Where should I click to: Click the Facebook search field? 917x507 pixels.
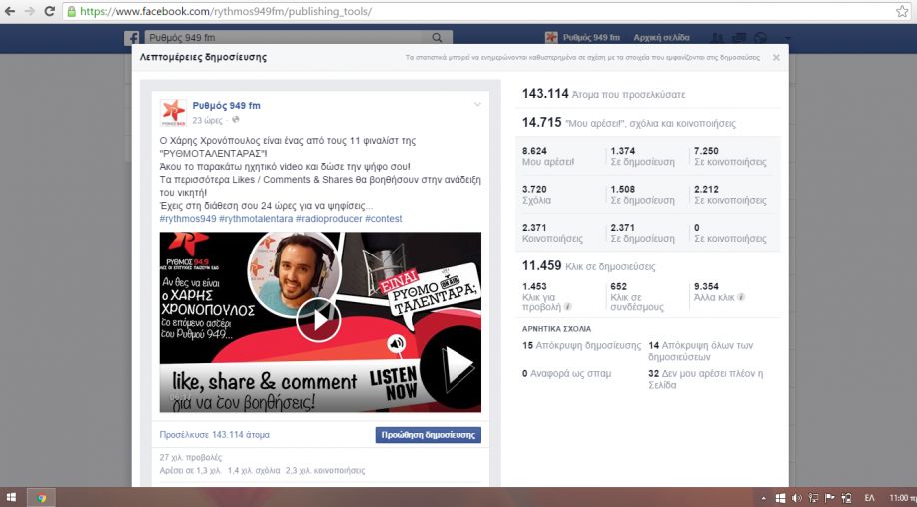pyautogui.click(x=285, y=37)
